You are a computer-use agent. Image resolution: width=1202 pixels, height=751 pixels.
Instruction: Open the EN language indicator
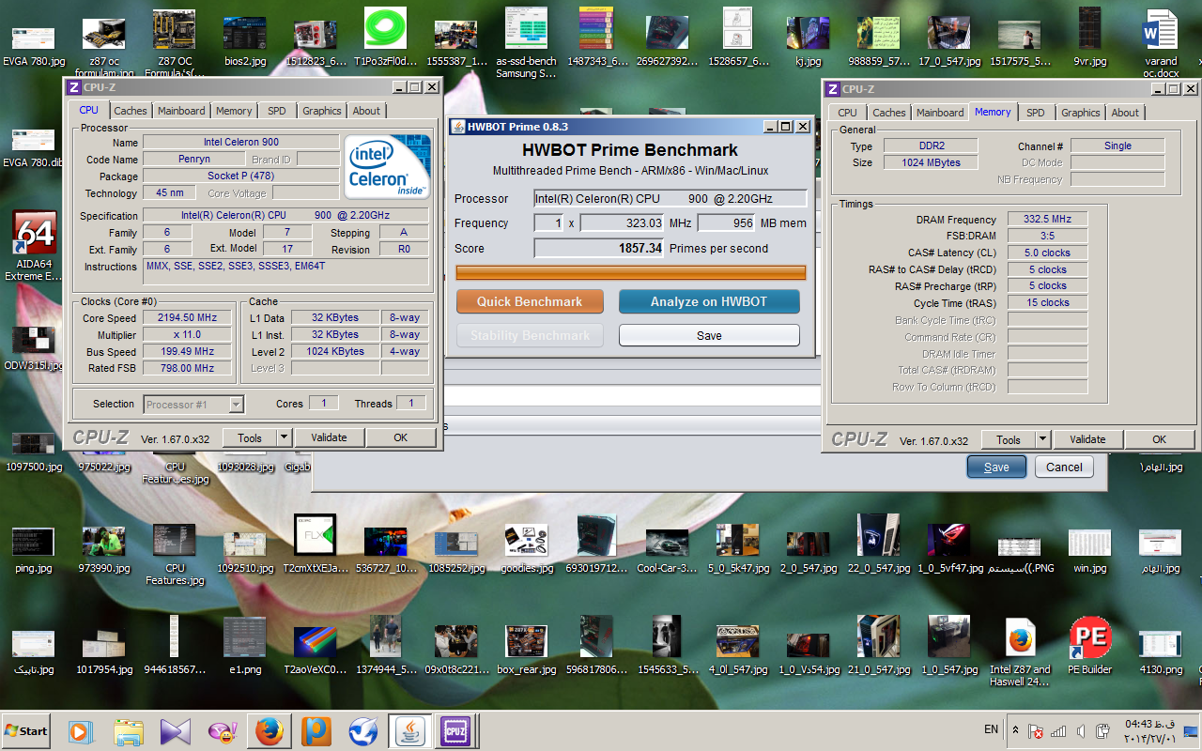(991, 729)
